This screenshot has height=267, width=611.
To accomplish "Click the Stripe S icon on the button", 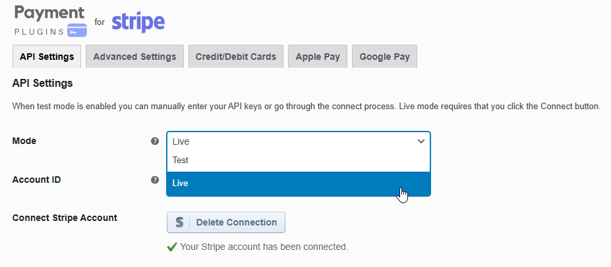I will pos(179,222).
